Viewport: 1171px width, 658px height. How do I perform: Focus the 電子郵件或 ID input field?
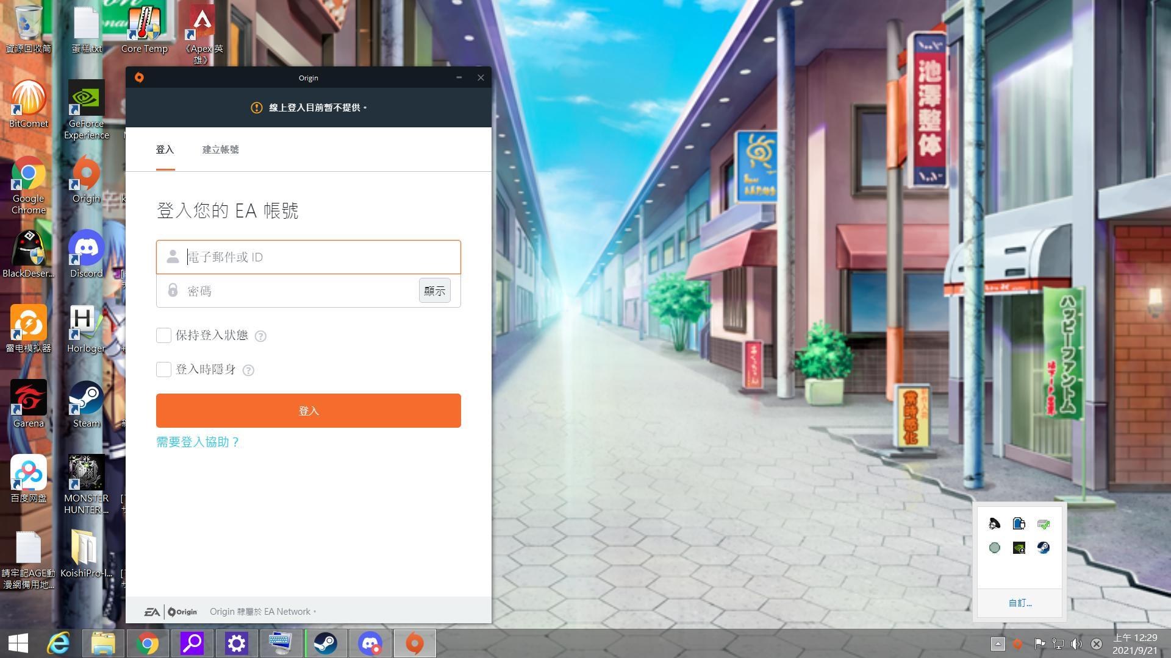coord(309,257)
